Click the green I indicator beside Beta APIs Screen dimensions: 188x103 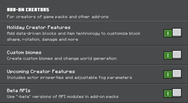point(168,94)
